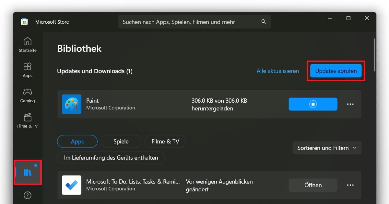The width and height of the screenshot is (389, 204).
Task: Switch to the Spiele filter
Action: click(121, 141)
